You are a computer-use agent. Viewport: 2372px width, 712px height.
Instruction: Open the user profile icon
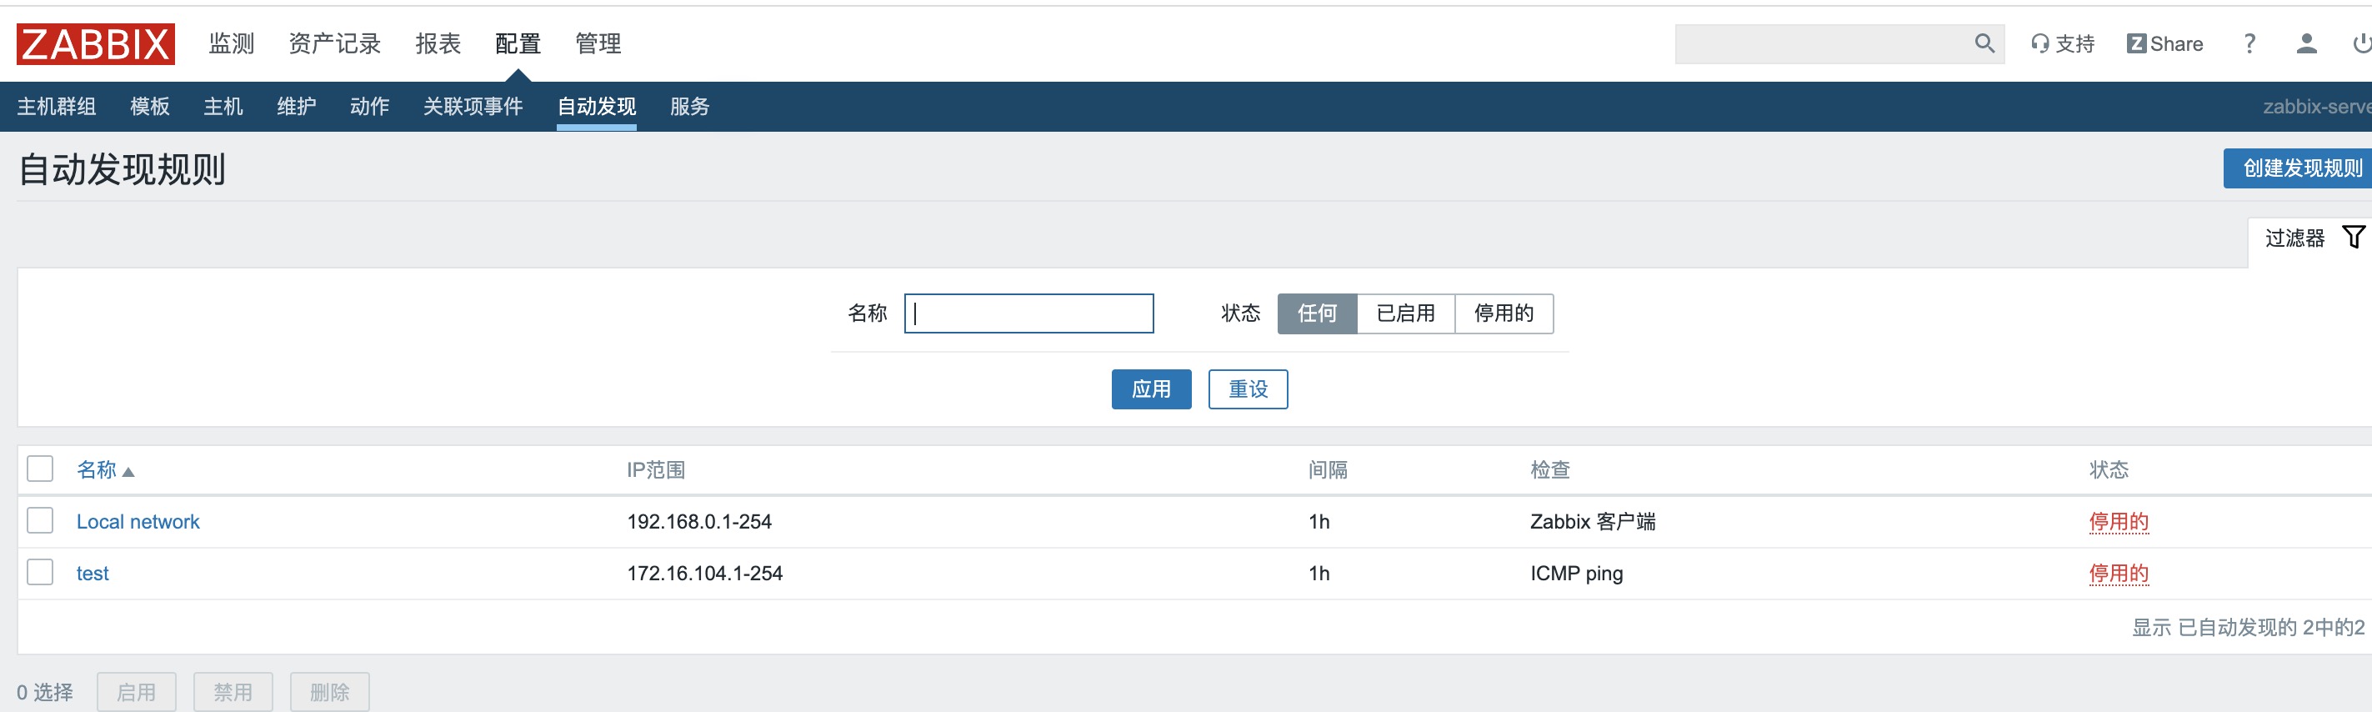coord(2307,44)
